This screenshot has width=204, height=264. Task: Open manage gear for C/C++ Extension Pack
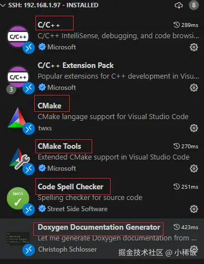pyautogui.click(x=194, y=88)
